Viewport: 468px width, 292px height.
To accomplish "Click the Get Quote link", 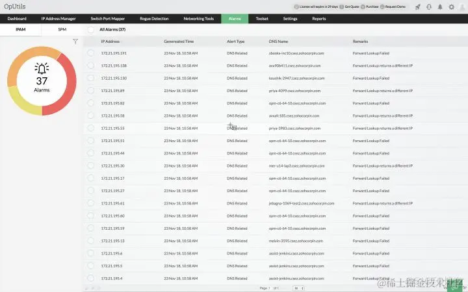I will point(352,6).
